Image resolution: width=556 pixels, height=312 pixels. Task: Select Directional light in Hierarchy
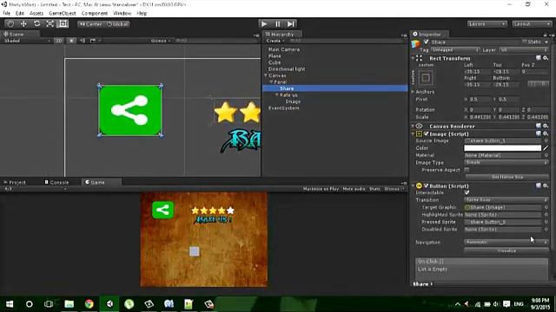(287, 69)
